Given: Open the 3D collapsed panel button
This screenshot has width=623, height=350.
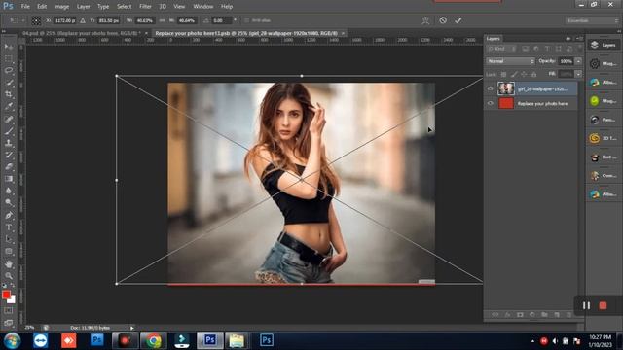Looking at the screenshot, I should click(604, 138).
